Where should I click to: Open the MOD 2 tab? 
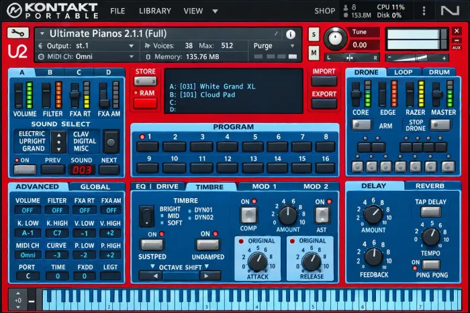click(x=316, y=187)
